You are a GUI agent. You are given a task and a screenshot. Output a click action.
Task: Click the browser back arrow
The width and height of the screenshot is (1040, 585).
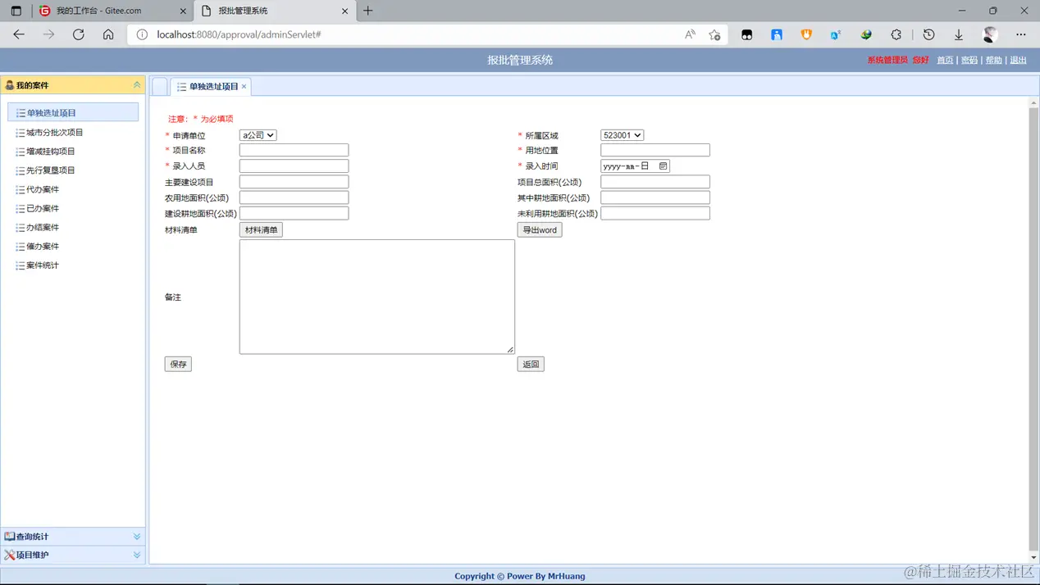[19, 34]
